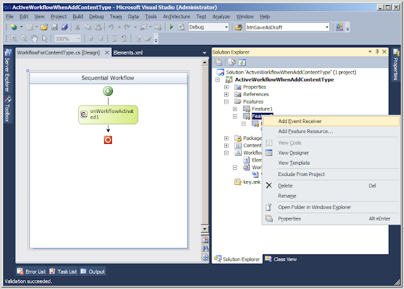
Task: Click the Save icon in the toolbar
Action: click(54, 27)
